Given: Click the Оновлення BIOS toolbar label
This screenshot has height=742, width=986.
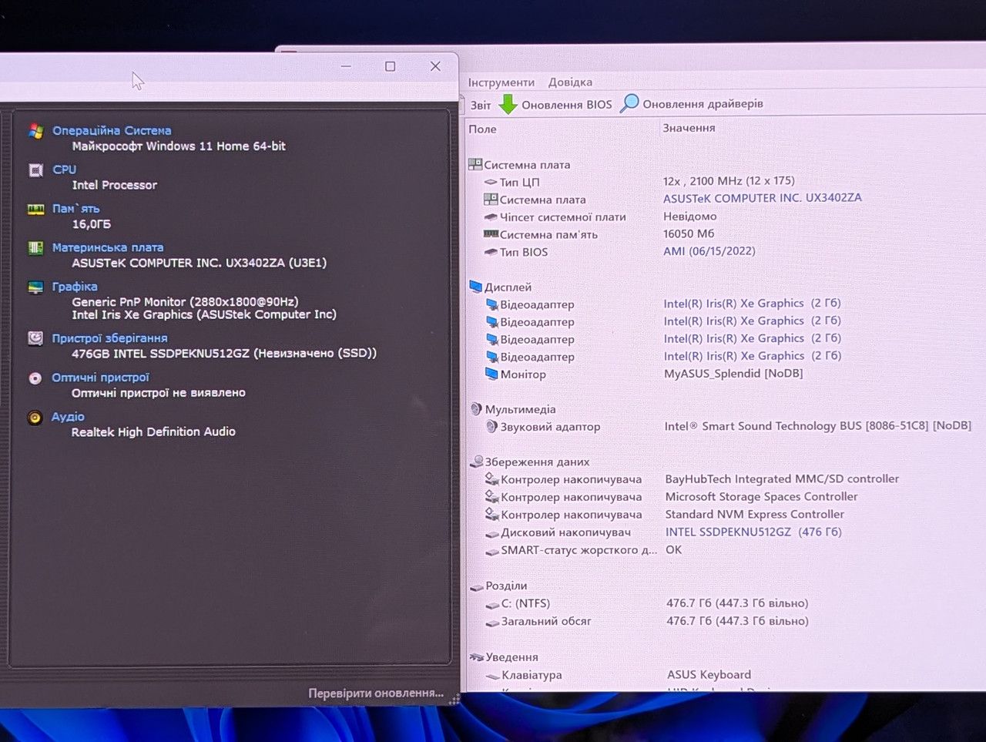Looking at the screenshot, I should [x=567, y=105].
